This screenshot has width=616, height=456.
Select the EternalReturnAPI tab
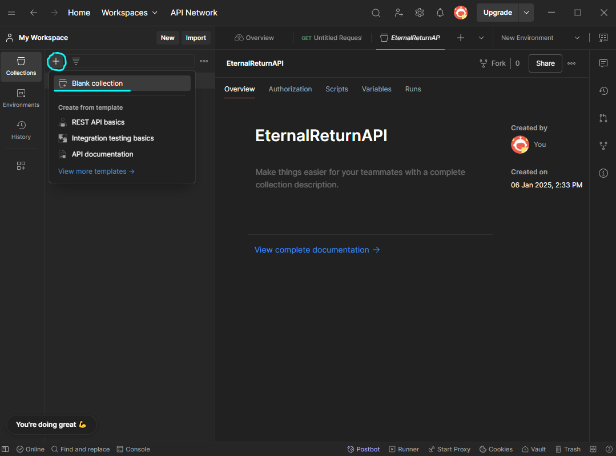point(410,38)
